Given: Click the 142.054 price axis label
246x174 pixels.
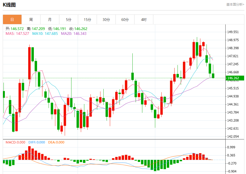Looking at the screenshot, I should [x=233, y=136].
